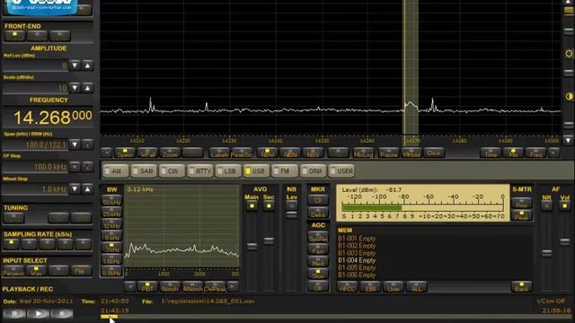Set bandwidth to 50 kHz

[x=111, y=201]
